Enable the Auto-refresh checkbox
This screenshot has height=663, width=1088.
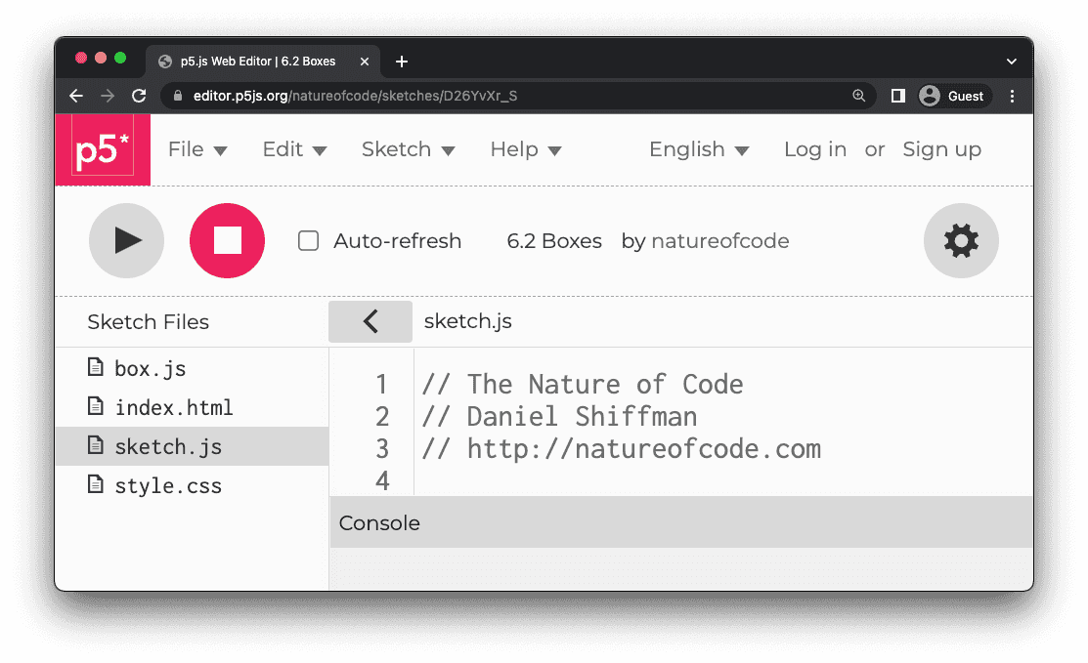click(308, 240)
